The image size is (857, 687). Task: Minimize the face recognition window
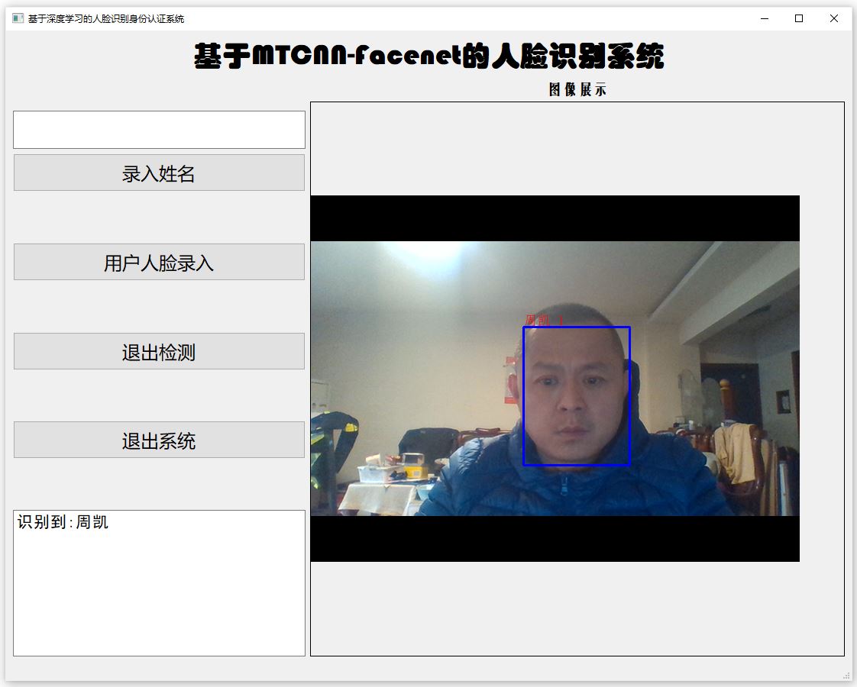point(765,18)
